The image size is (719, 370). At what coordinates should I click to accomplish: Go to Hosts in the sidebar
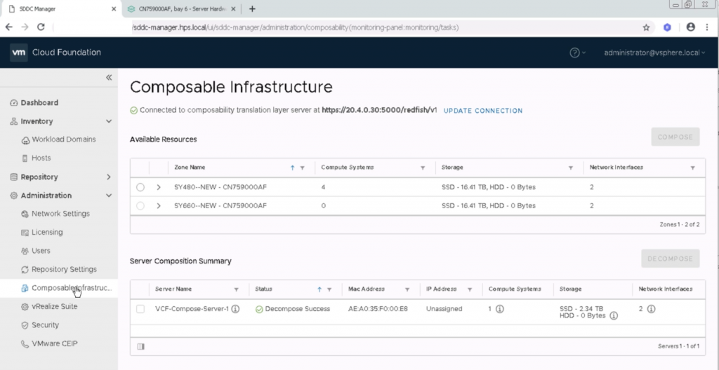pos(41,158)
